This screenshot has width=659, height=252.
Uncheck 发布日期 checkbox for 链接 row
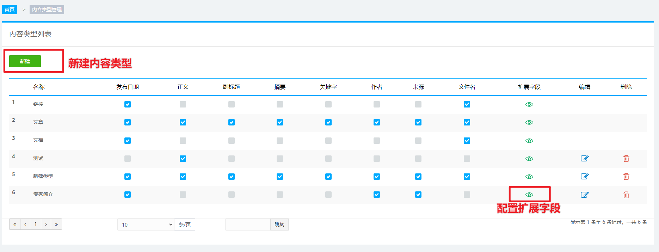[128, 104]
